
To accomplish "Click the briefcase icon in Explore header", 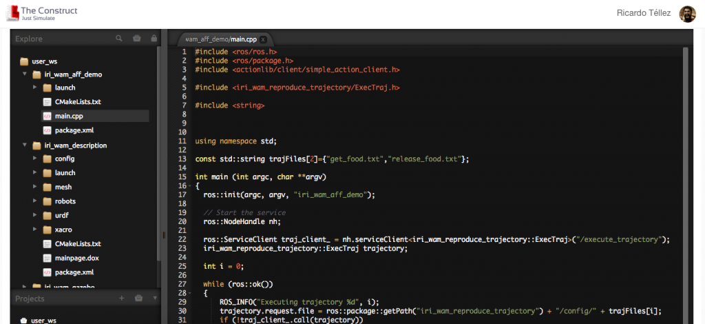I will coord(137,39).
